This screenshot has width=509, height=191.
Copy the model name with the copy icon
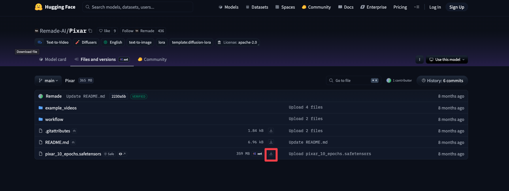[x=90, y=30]
